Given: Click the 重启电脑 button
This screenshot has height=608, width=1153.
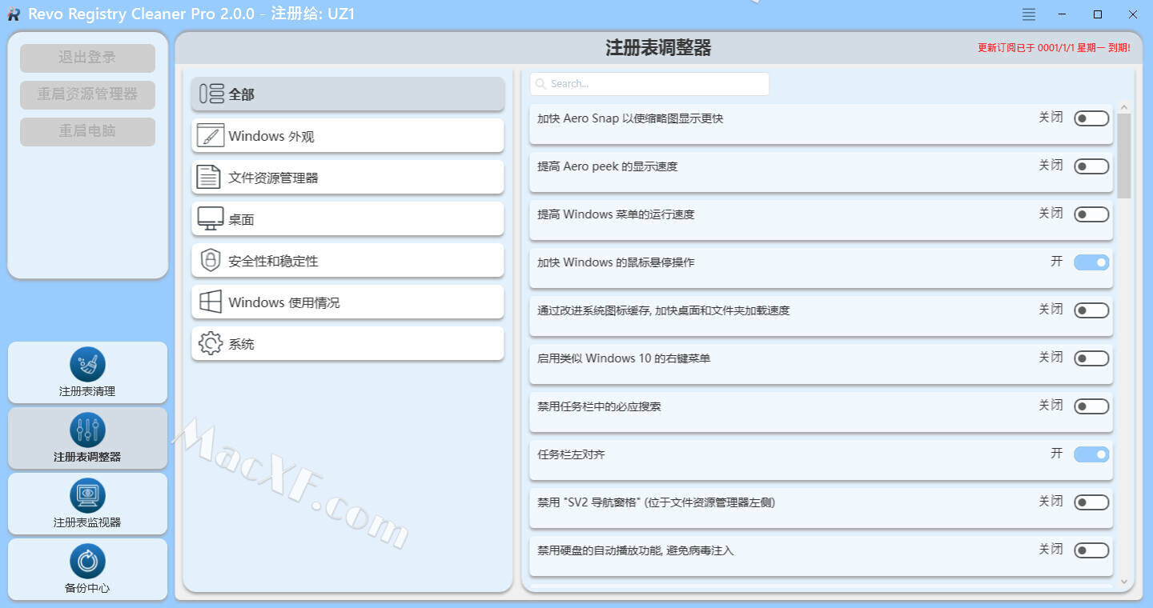Looking at the screenshot, I should 87,131.
